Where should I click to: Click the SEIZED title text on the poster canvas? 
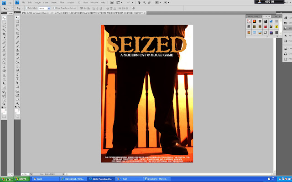pos(147,45)
